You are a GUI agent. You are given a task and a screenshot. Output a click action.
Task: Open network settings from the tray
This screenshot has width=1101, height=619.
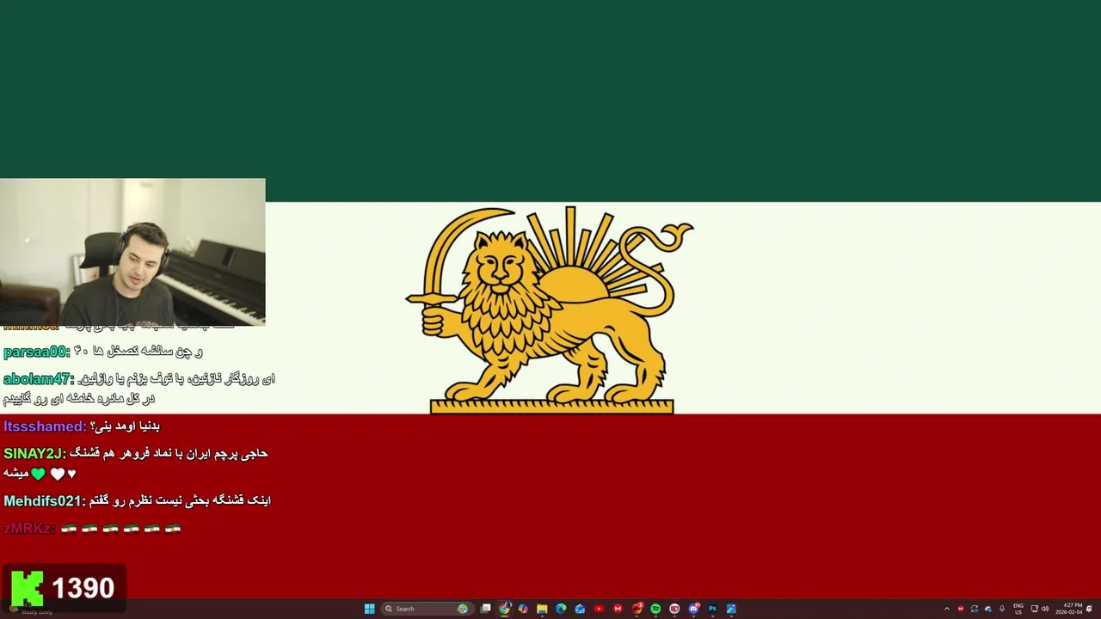click(x=1034, y=609)
